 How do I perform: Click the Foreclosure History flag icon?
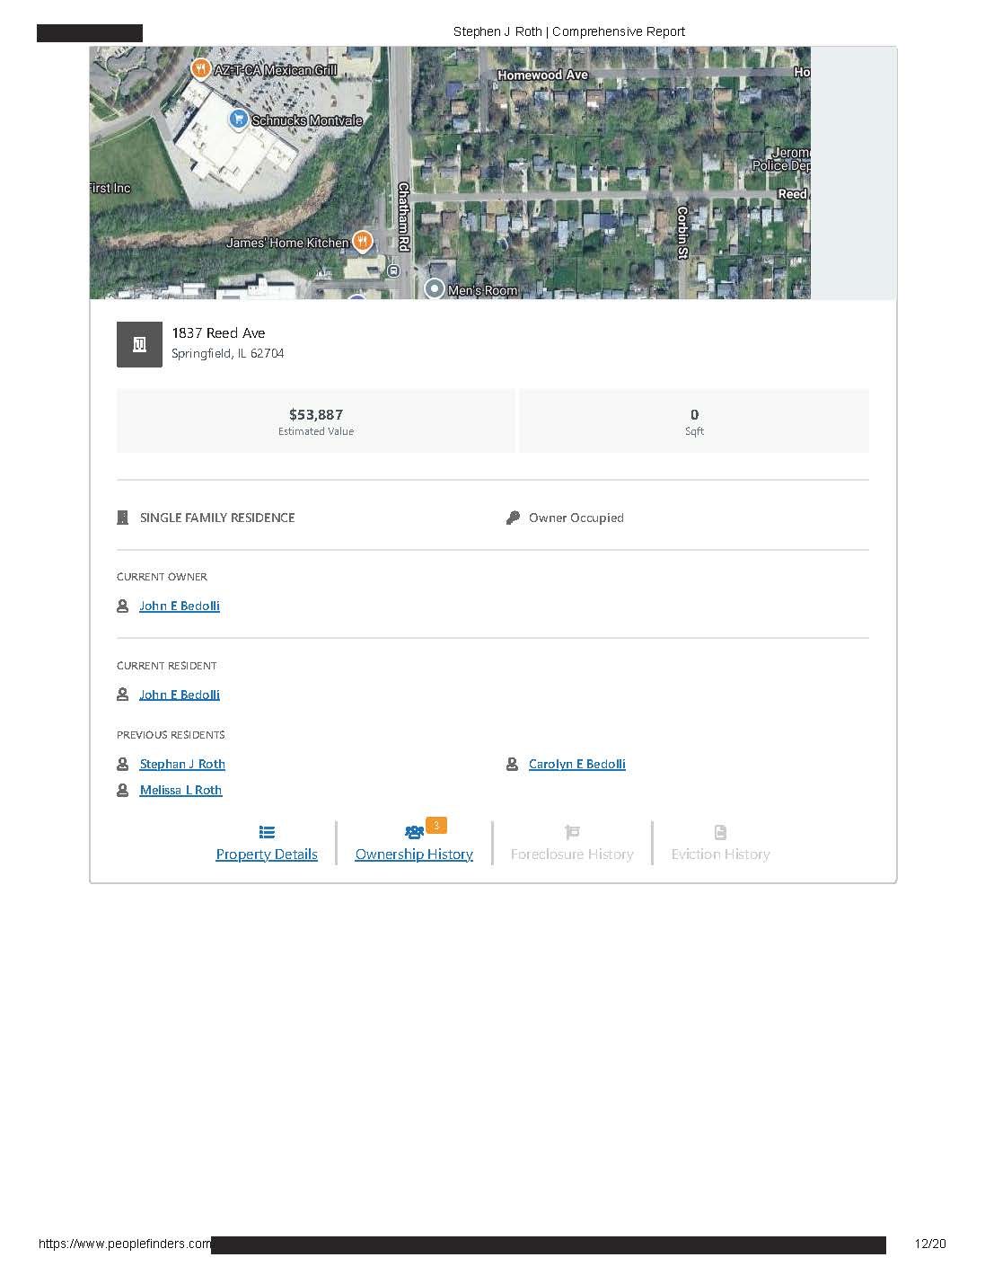coord(572,832)
